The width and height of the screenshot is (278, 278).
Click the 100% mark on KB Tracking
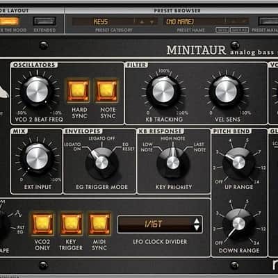coord(164,71)
